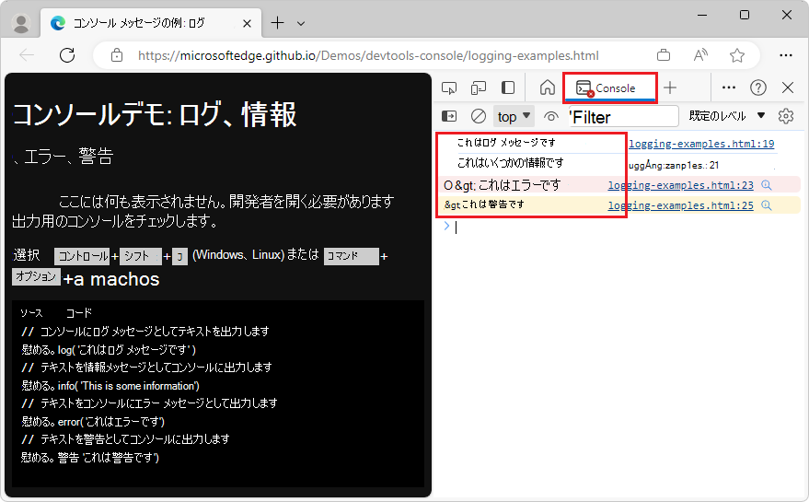Screen dimensions: 809x502
Task: Click the ソース コード caption above code block
Action: [x=56, y=313]
